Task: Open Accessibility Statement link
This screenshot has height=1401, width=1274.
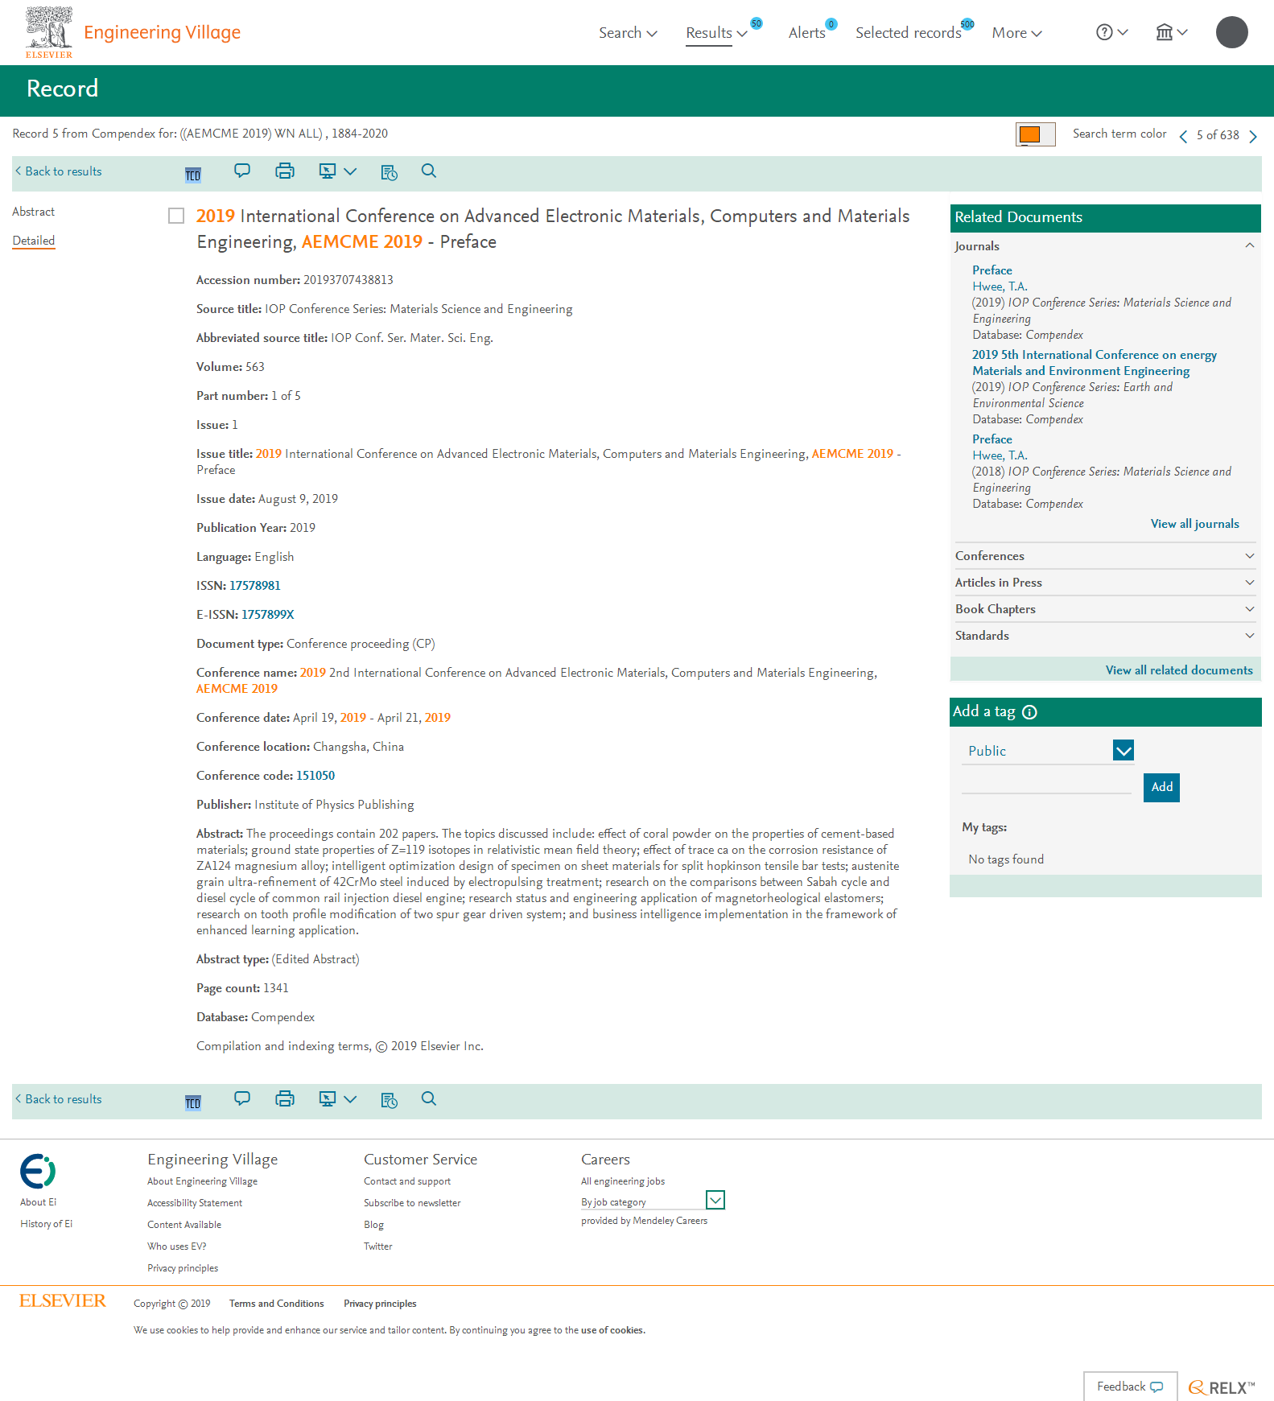Action: [x=195, y=1203]
